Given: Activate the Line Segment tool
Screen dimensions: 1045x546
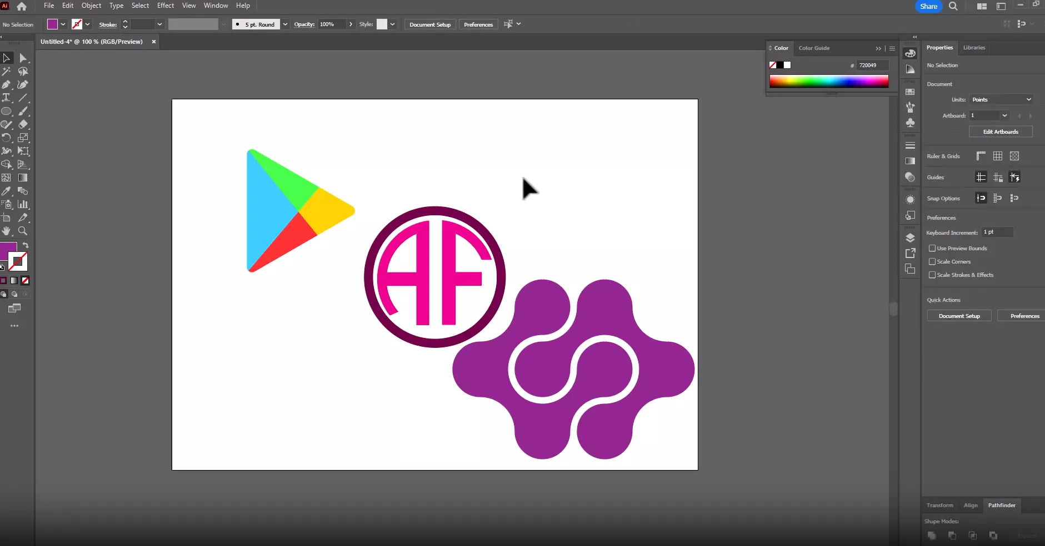Looking at the screenshot, I should [23, 98].
